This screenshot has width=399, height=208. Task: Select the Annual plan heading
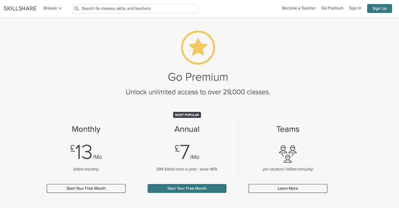(187, 129)
